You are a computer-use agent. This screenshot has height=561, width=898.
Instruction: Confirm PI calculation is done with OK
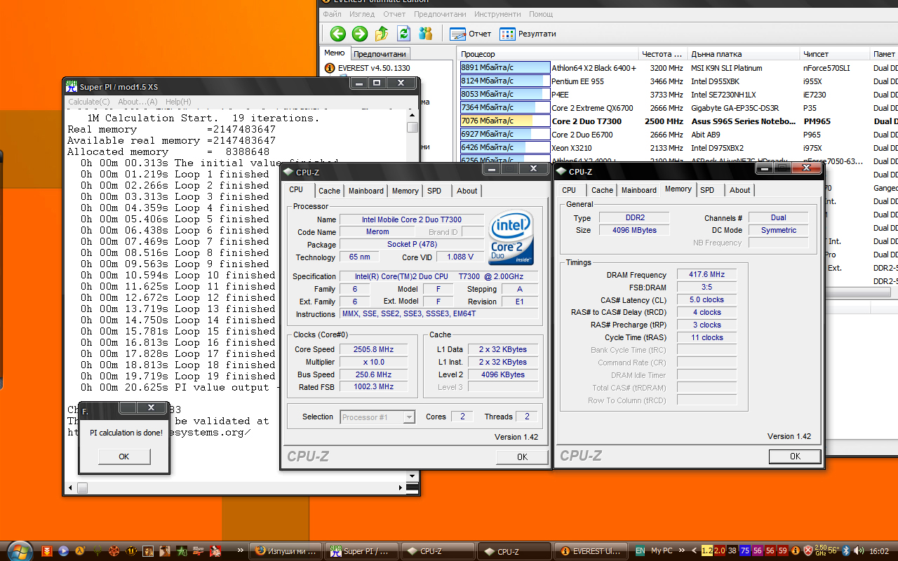tap(124, 457)
